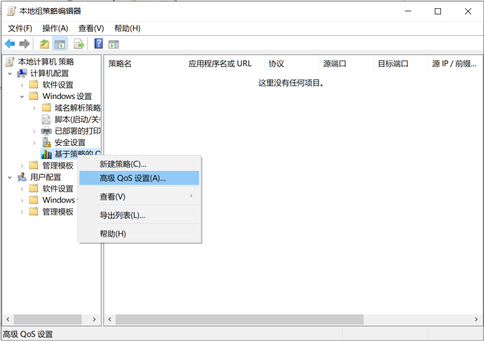
Task: Click the 源端口 column header
Action: tap(346, 64)
